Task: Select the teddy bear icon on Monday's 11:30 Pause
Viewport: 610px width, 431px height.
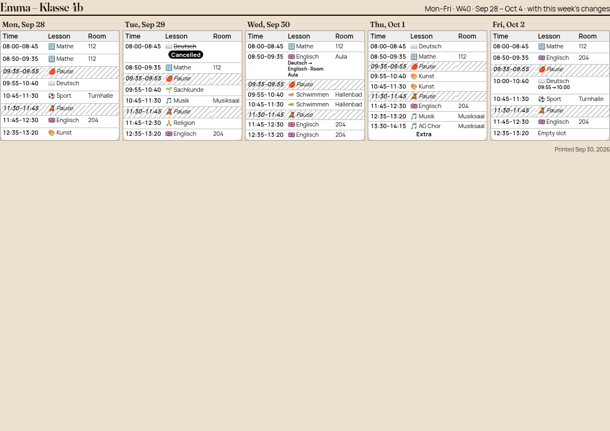Action: (52, 108)
